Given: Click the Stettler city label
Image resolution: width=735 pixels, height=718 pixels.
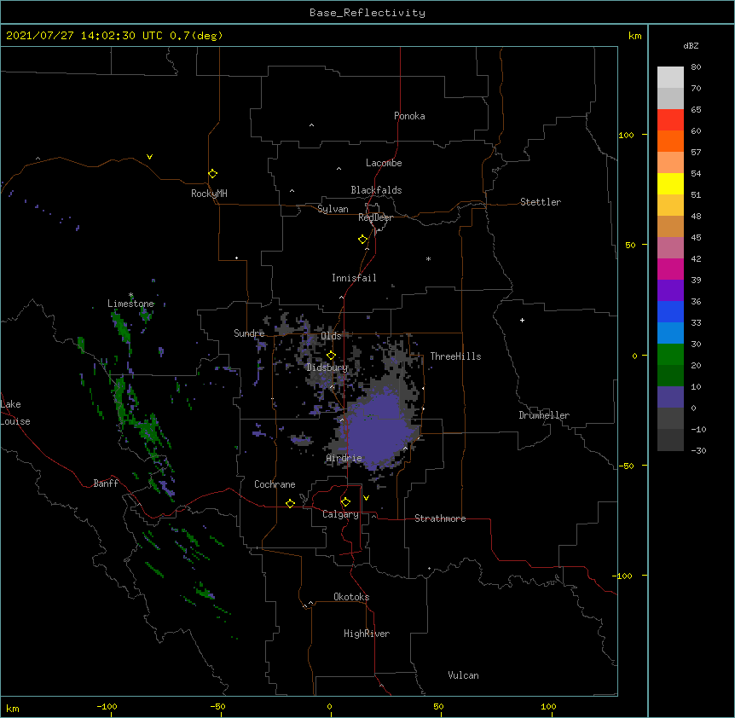Looking at the screenshot, I should 541,202.
